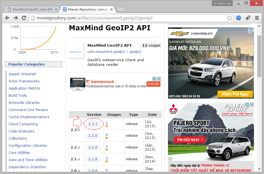This screenshot has height=174, width=264.
Task: Go back using the browser back arrow
Action: 7,18
